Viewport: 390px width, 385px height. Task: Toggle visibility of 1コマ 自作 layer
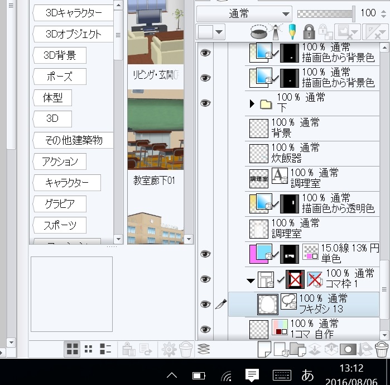tap(205, 329)
